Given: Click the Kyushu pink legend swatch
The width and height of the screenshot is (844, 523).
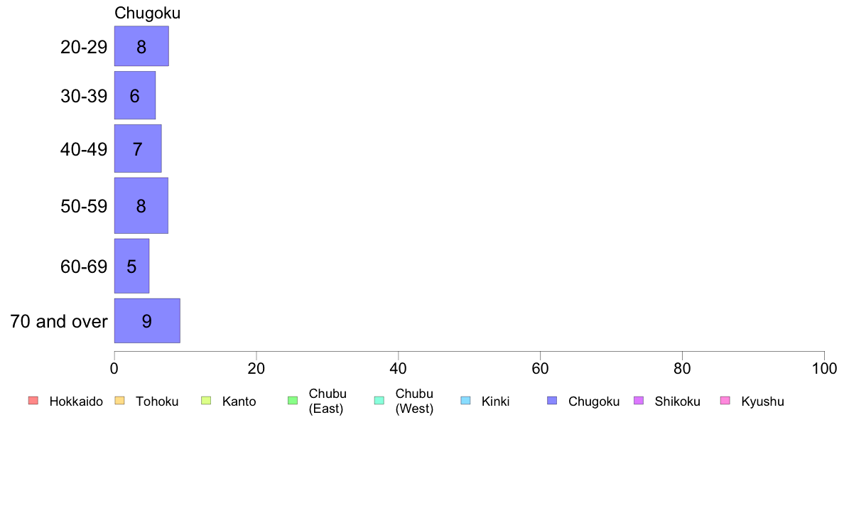Looking at the screenshot, I should pos(725,401).
